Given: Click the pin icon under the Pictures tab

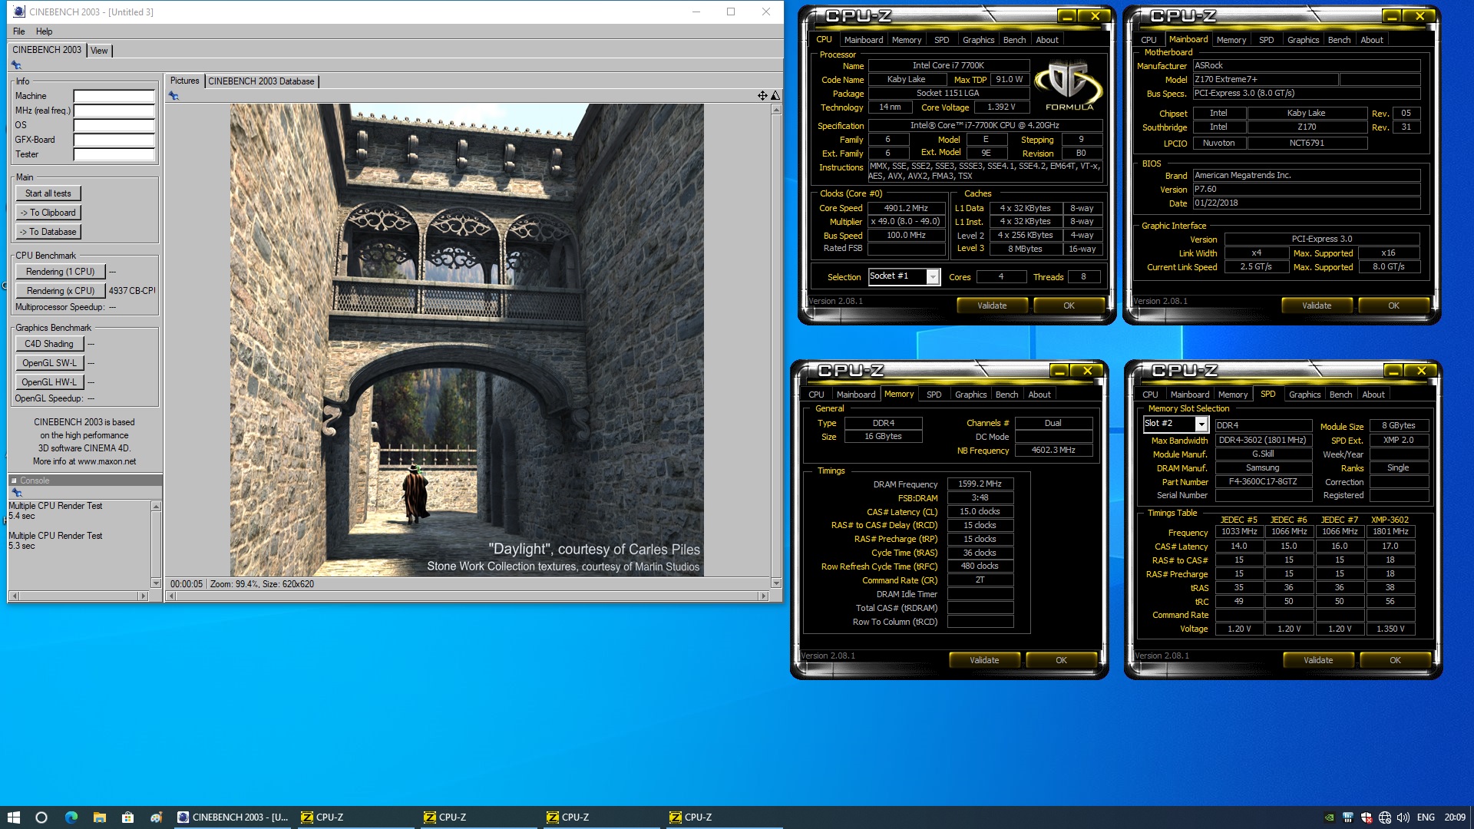Looking at the screenshot, I should click(x=174, y=96).
